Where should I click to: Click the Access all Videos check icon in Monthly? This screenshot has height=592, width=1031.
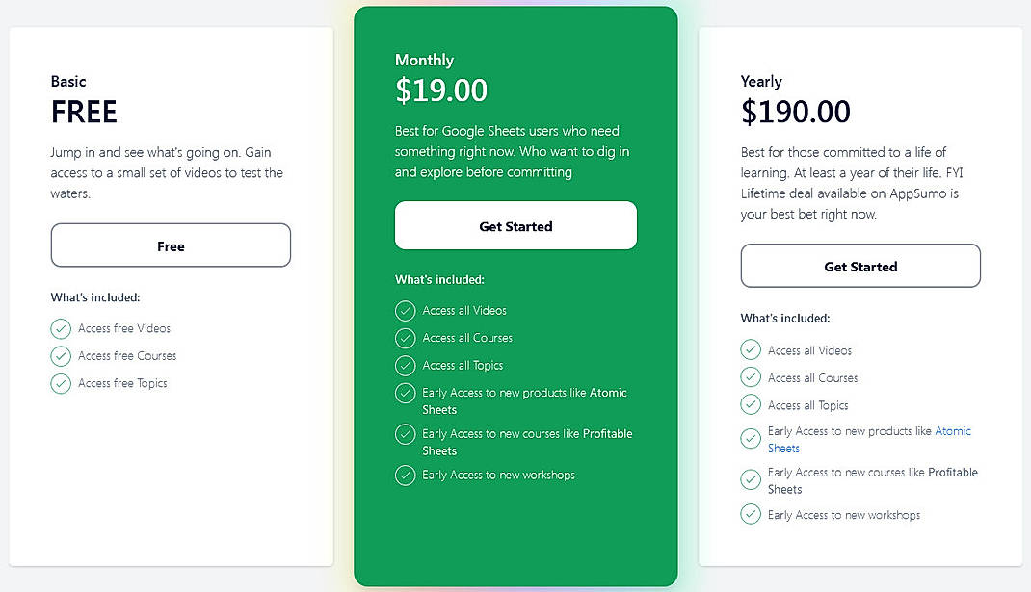point(406,310)
